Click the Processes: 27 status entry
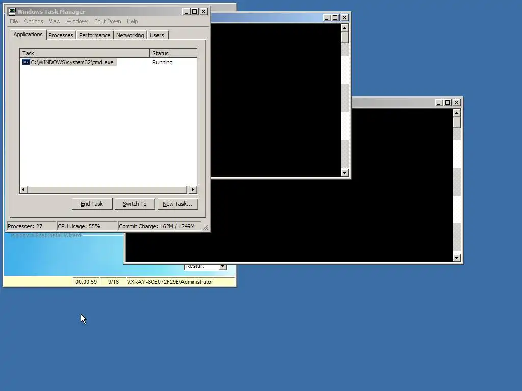Screen dimensions: 522x391 [x=31, y=226]
